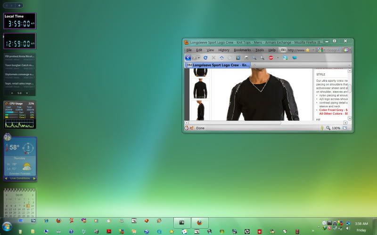Viewport: 377px width, 235px height.
Task: Click the Oct 09 calendar gadget
Action: click(20, 203)
